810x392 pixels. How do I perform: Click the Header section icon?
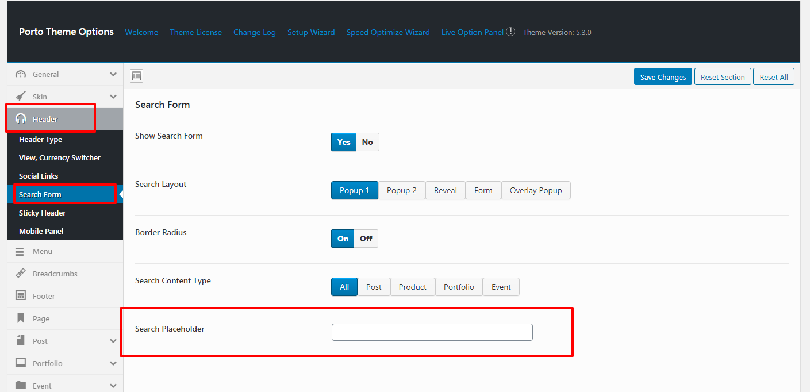21,119
